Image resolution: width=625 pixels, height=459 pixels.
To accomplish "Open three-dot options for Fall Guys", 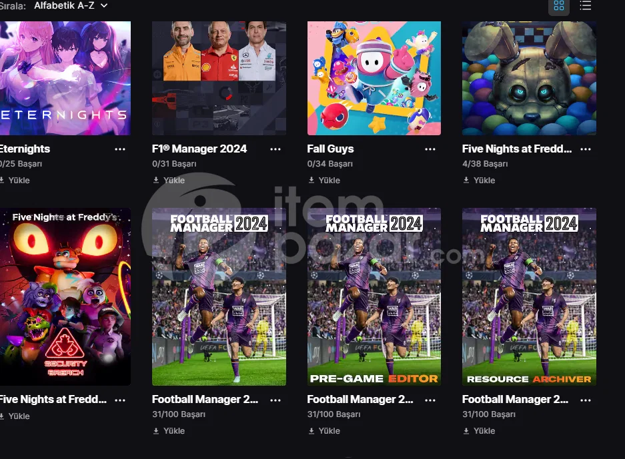I will (430, 149).
